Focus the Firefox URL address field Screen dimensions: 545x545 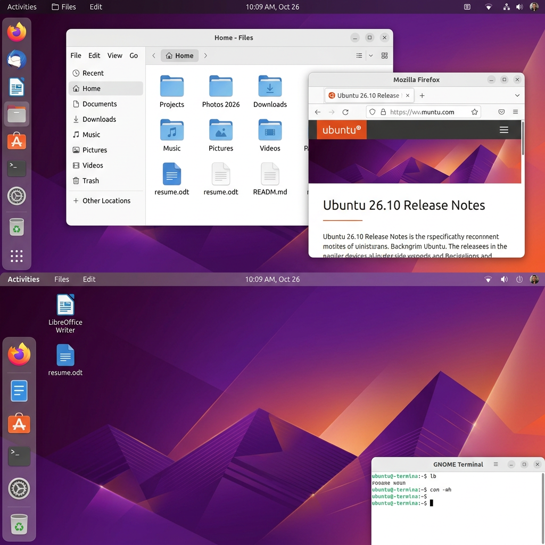click(423, 112)
